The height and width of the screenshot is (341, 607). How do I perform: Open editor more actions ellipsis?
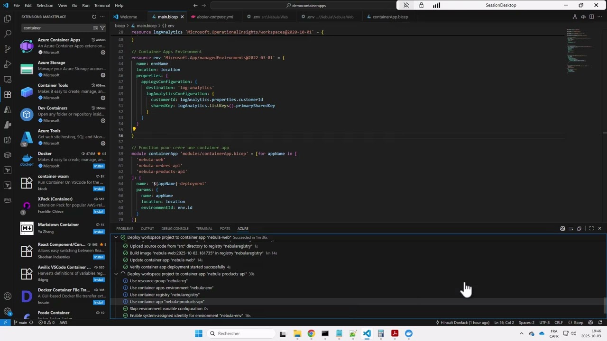599,17
